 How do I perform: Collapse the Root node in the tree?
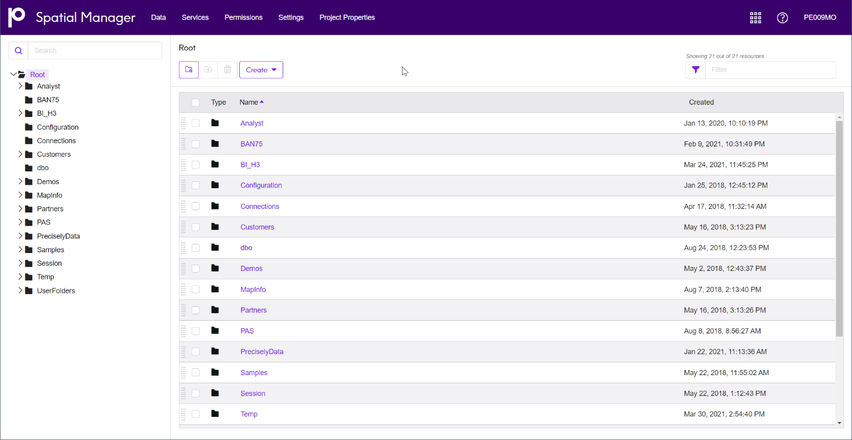tap(13, 75)
